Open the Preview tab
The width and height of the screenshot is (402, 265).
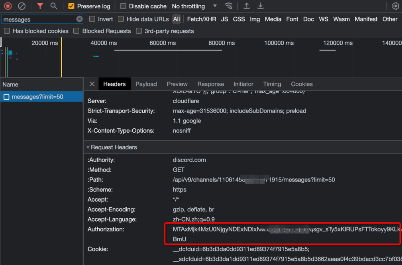click(177, 84)
